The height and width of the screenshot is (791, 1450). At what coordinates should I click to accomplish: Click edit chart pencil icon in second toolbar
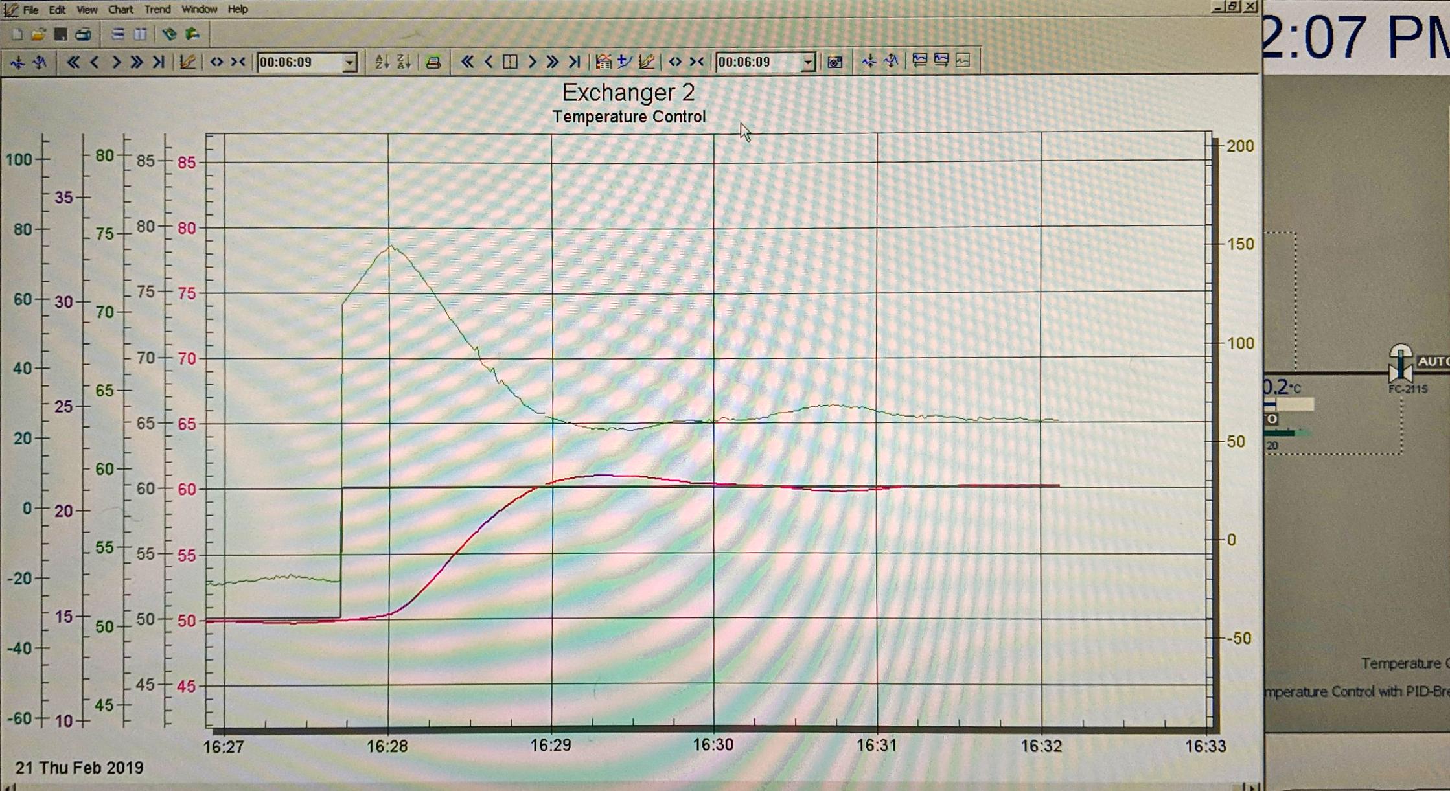[646, 62]
